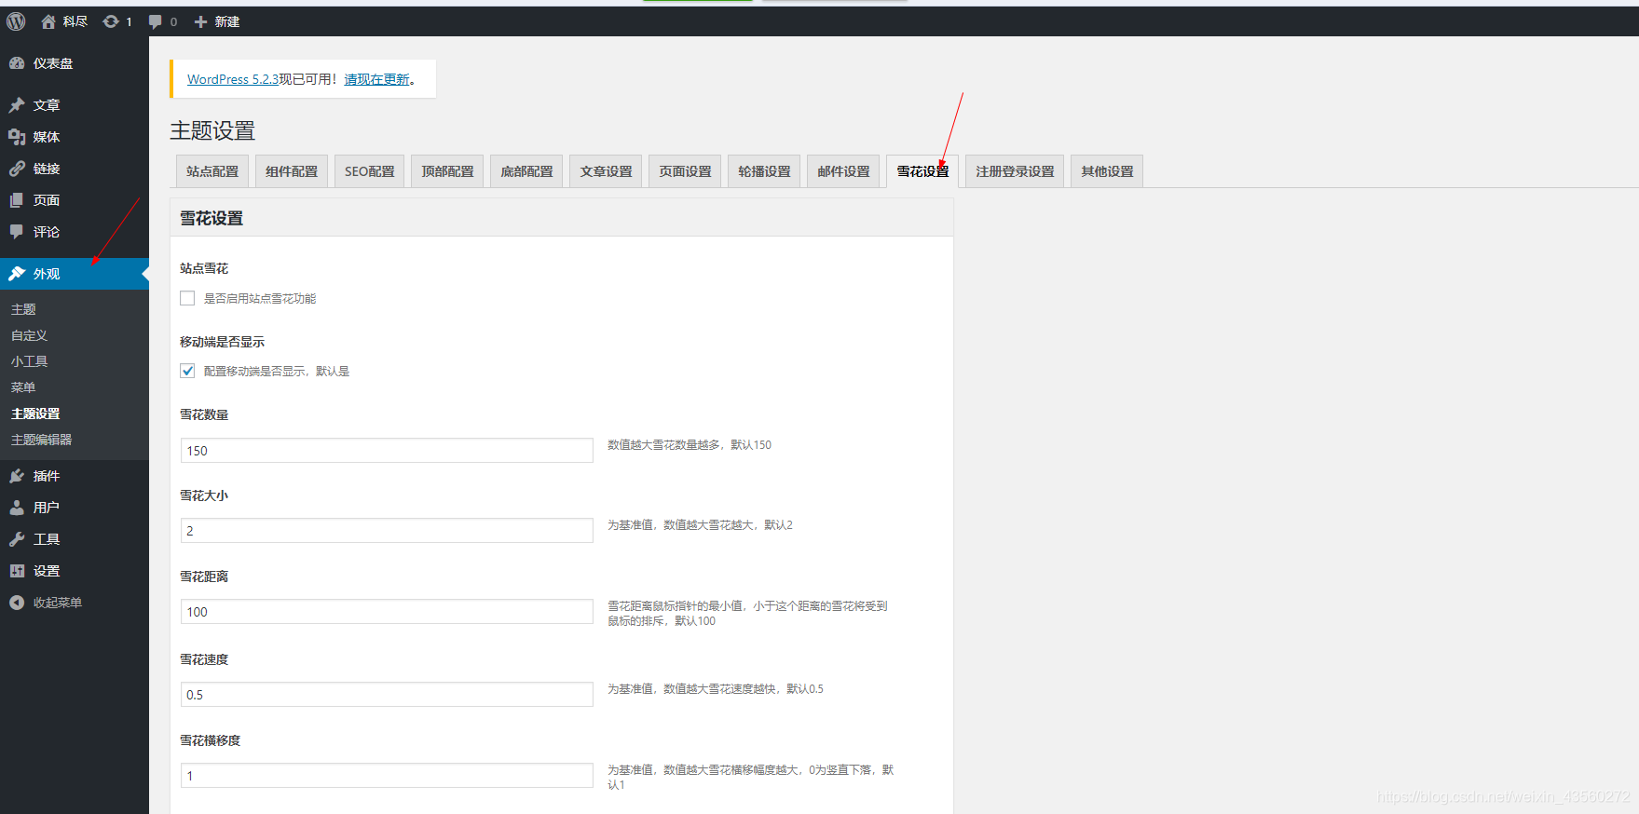Click the 雪花速度 input field
The image size is (1639, 814).
pyautogui.click(x=387, y=695)
